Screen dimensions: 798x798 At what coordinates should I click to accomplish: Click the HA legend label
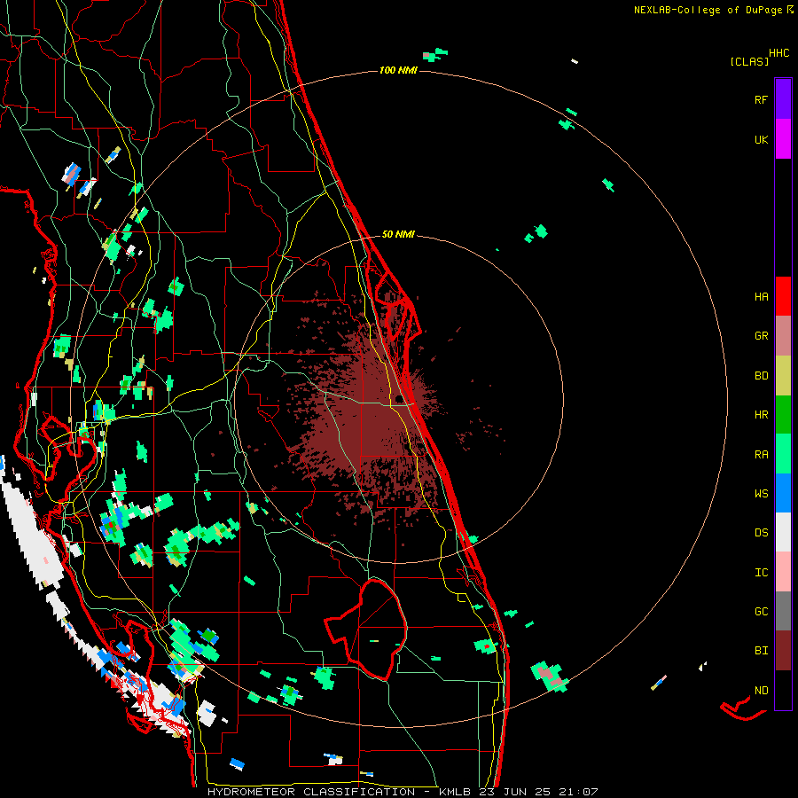point(761,296)
